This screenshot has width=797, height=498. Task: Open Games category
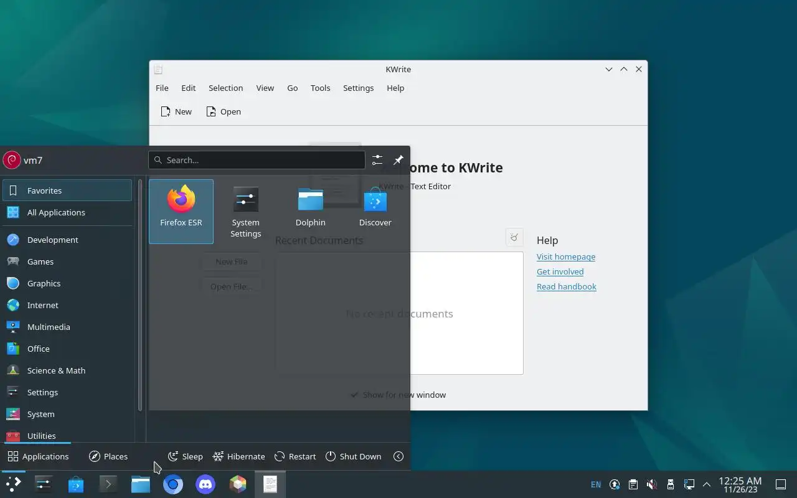click(67, 261)
